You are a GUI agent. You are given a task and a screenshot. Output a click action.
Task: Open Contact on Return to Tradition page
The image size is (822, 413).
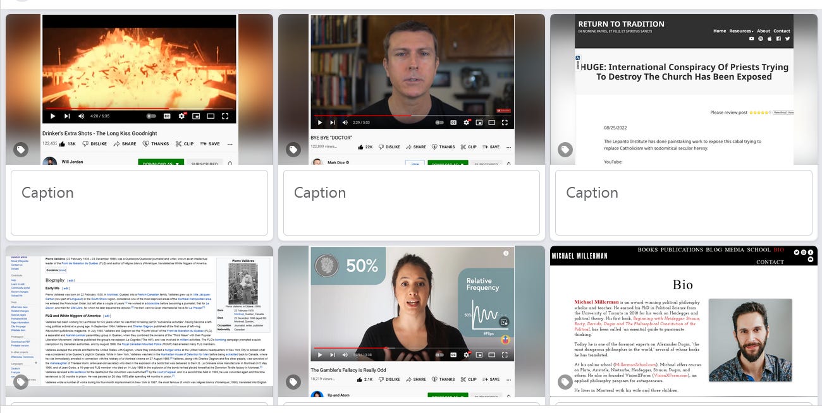click(782, 30)
